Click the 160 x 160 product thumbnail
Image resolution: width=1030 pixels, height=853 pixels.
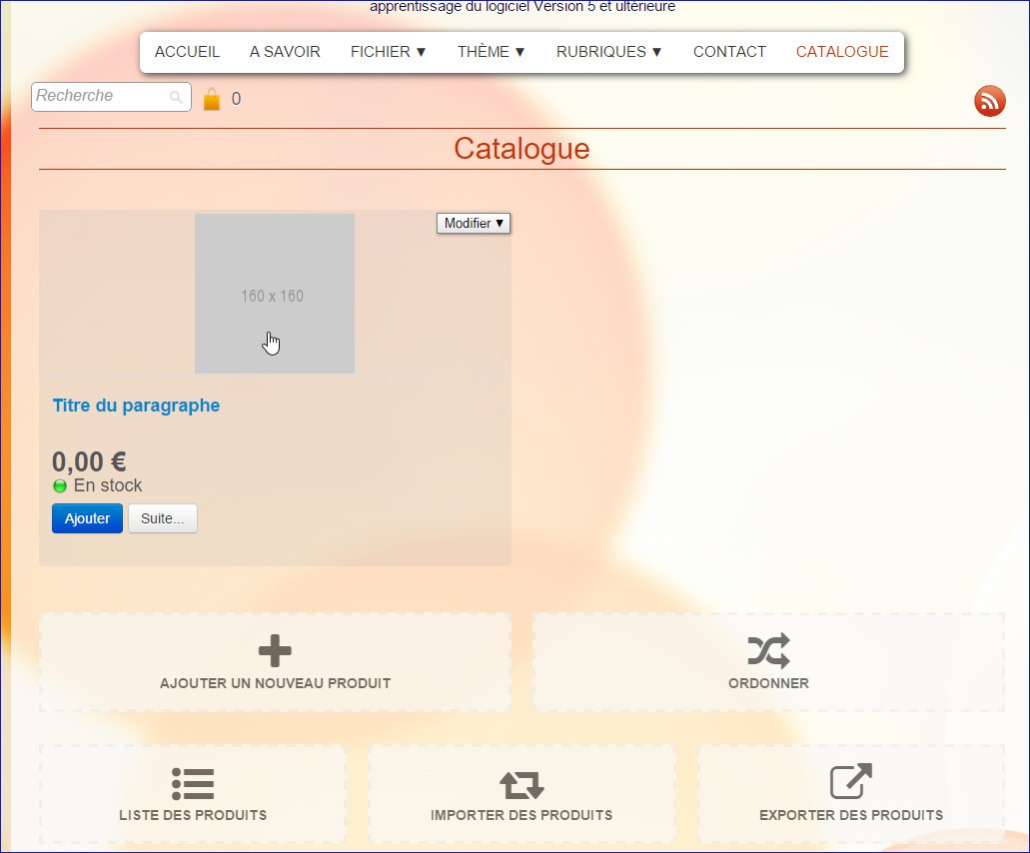point(274,294)
